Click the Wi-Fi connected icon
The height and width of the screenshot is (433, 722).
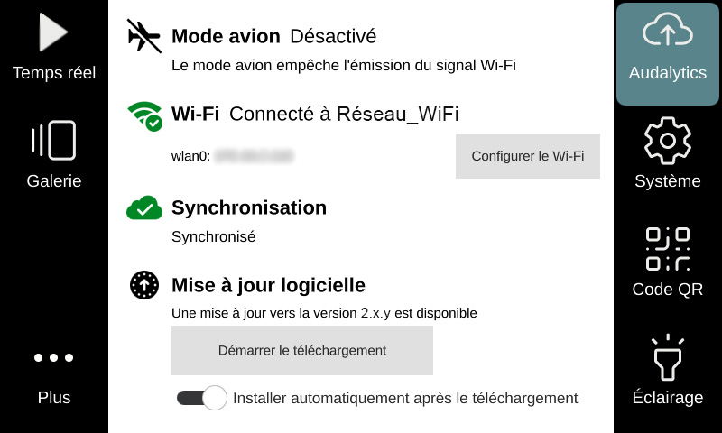[x=144, y=115]
